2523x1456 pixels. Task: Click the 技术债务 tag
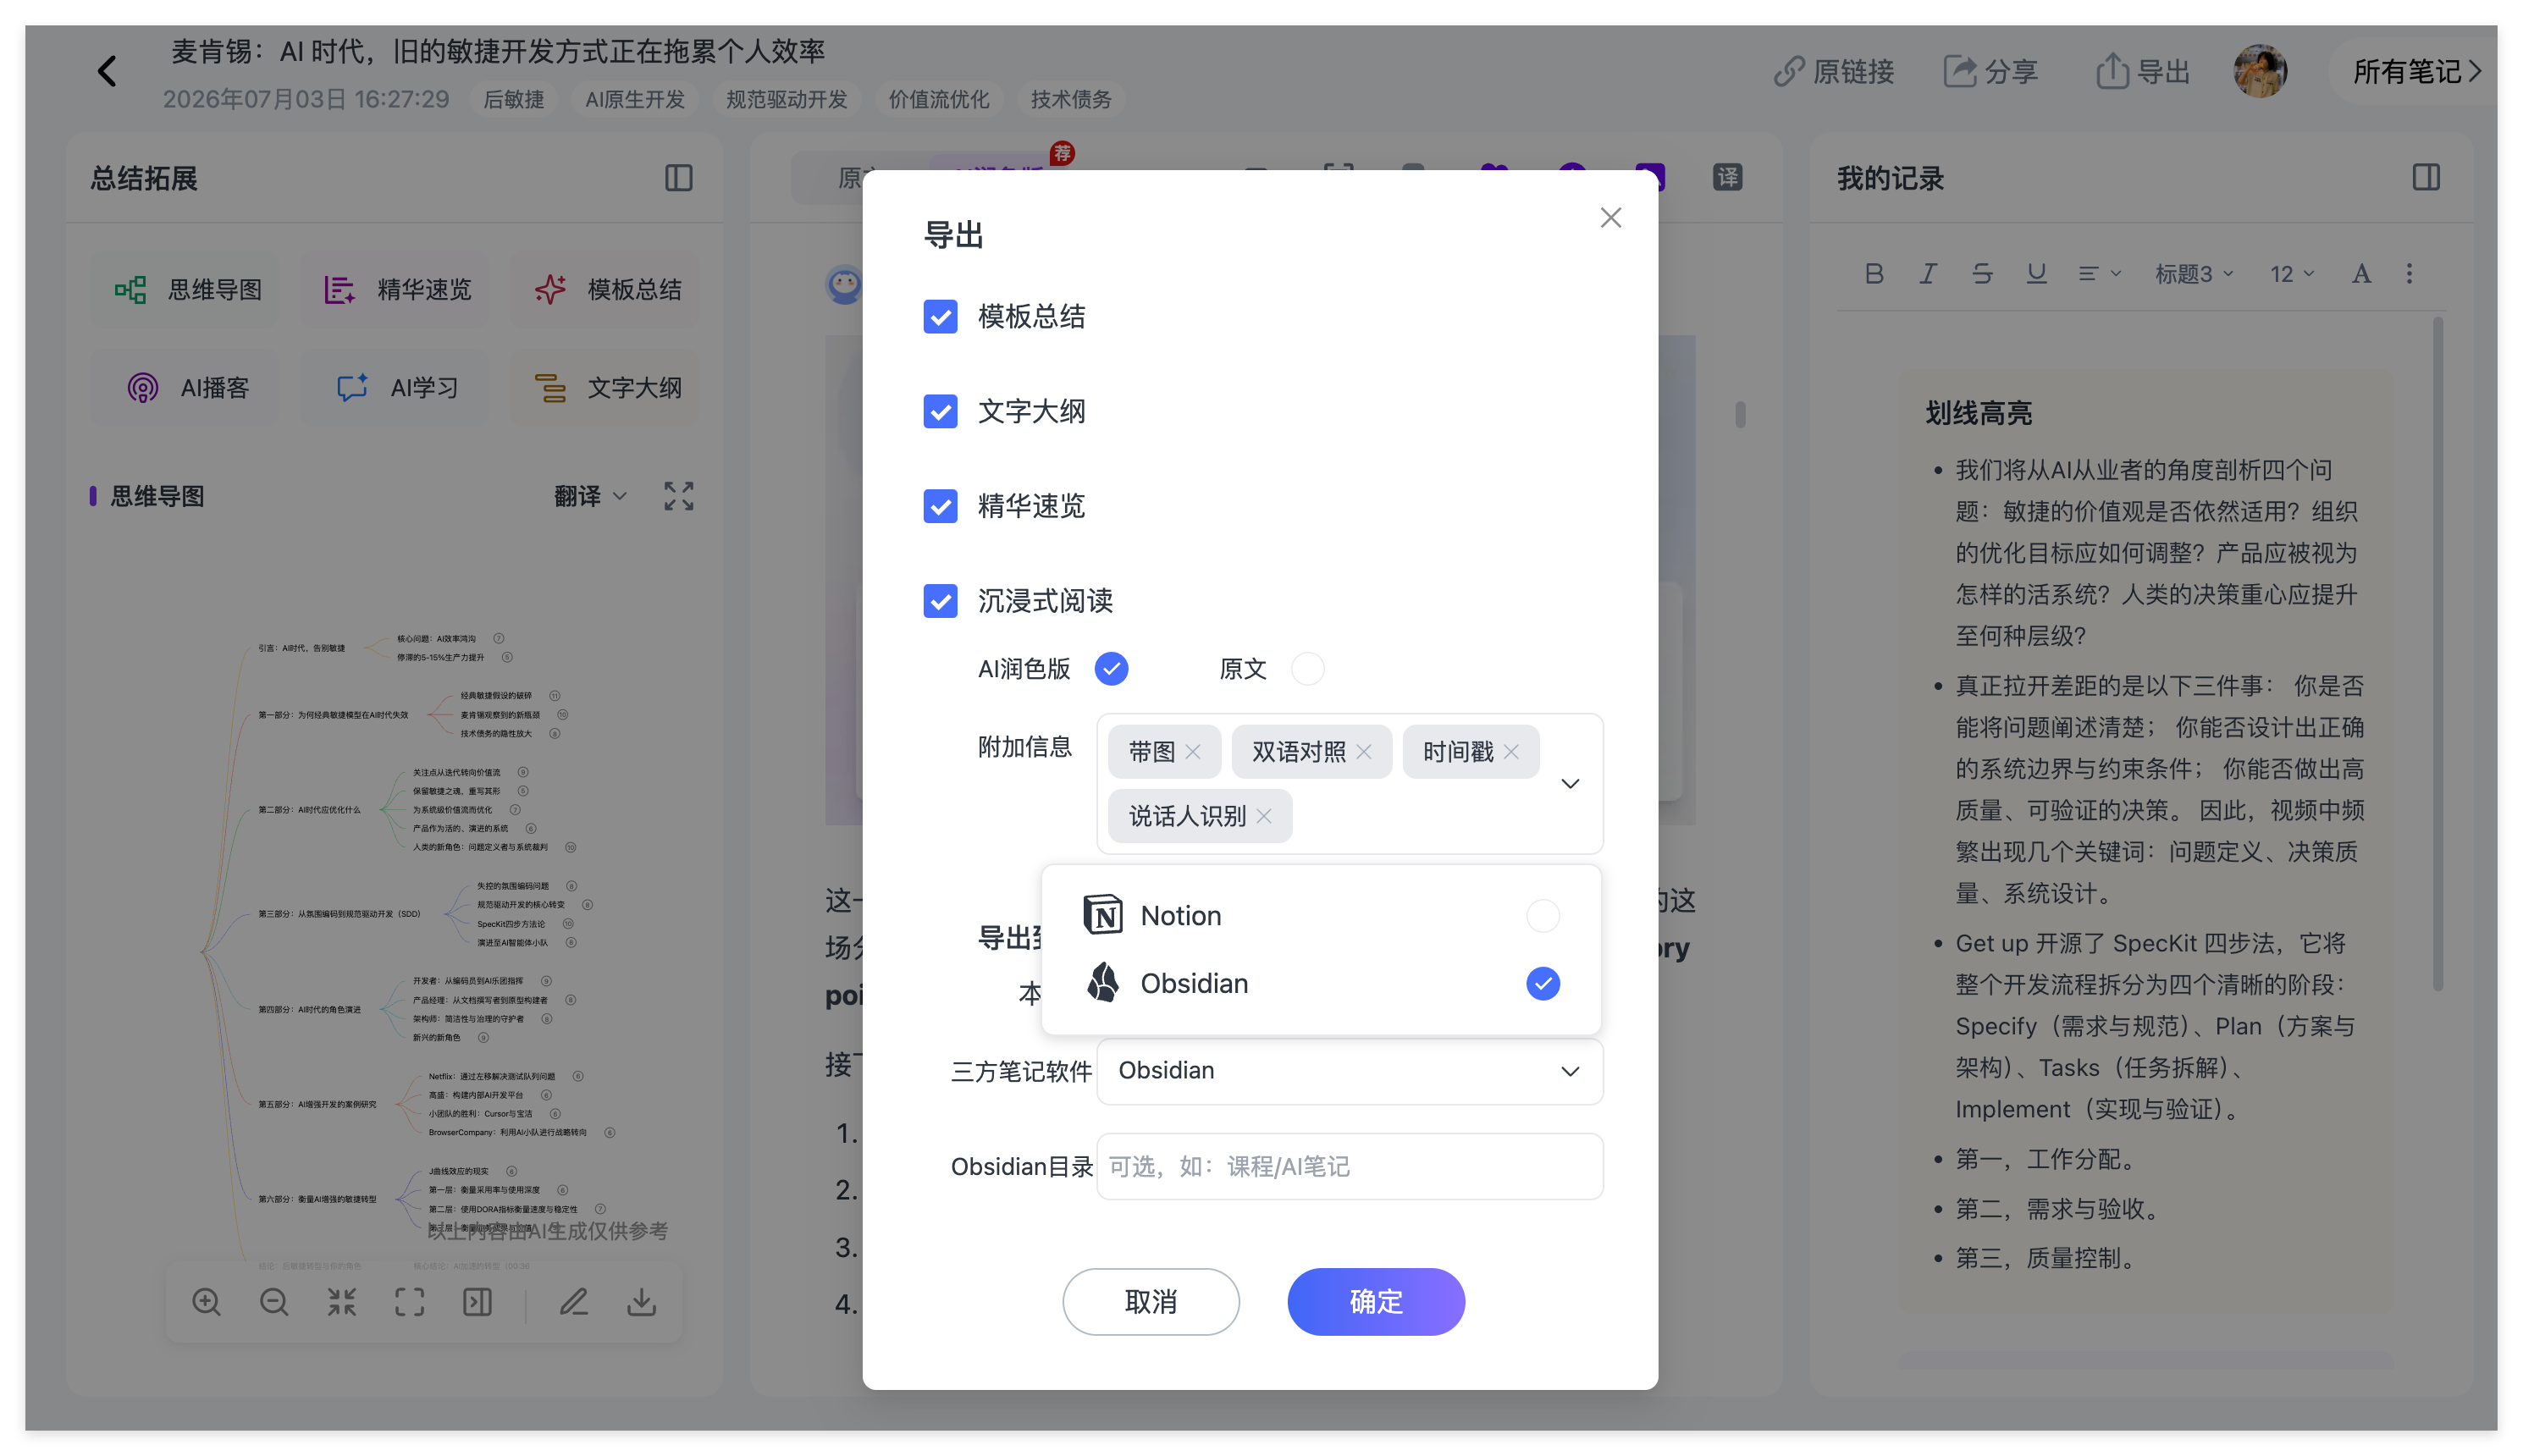tap(1071, 99)
